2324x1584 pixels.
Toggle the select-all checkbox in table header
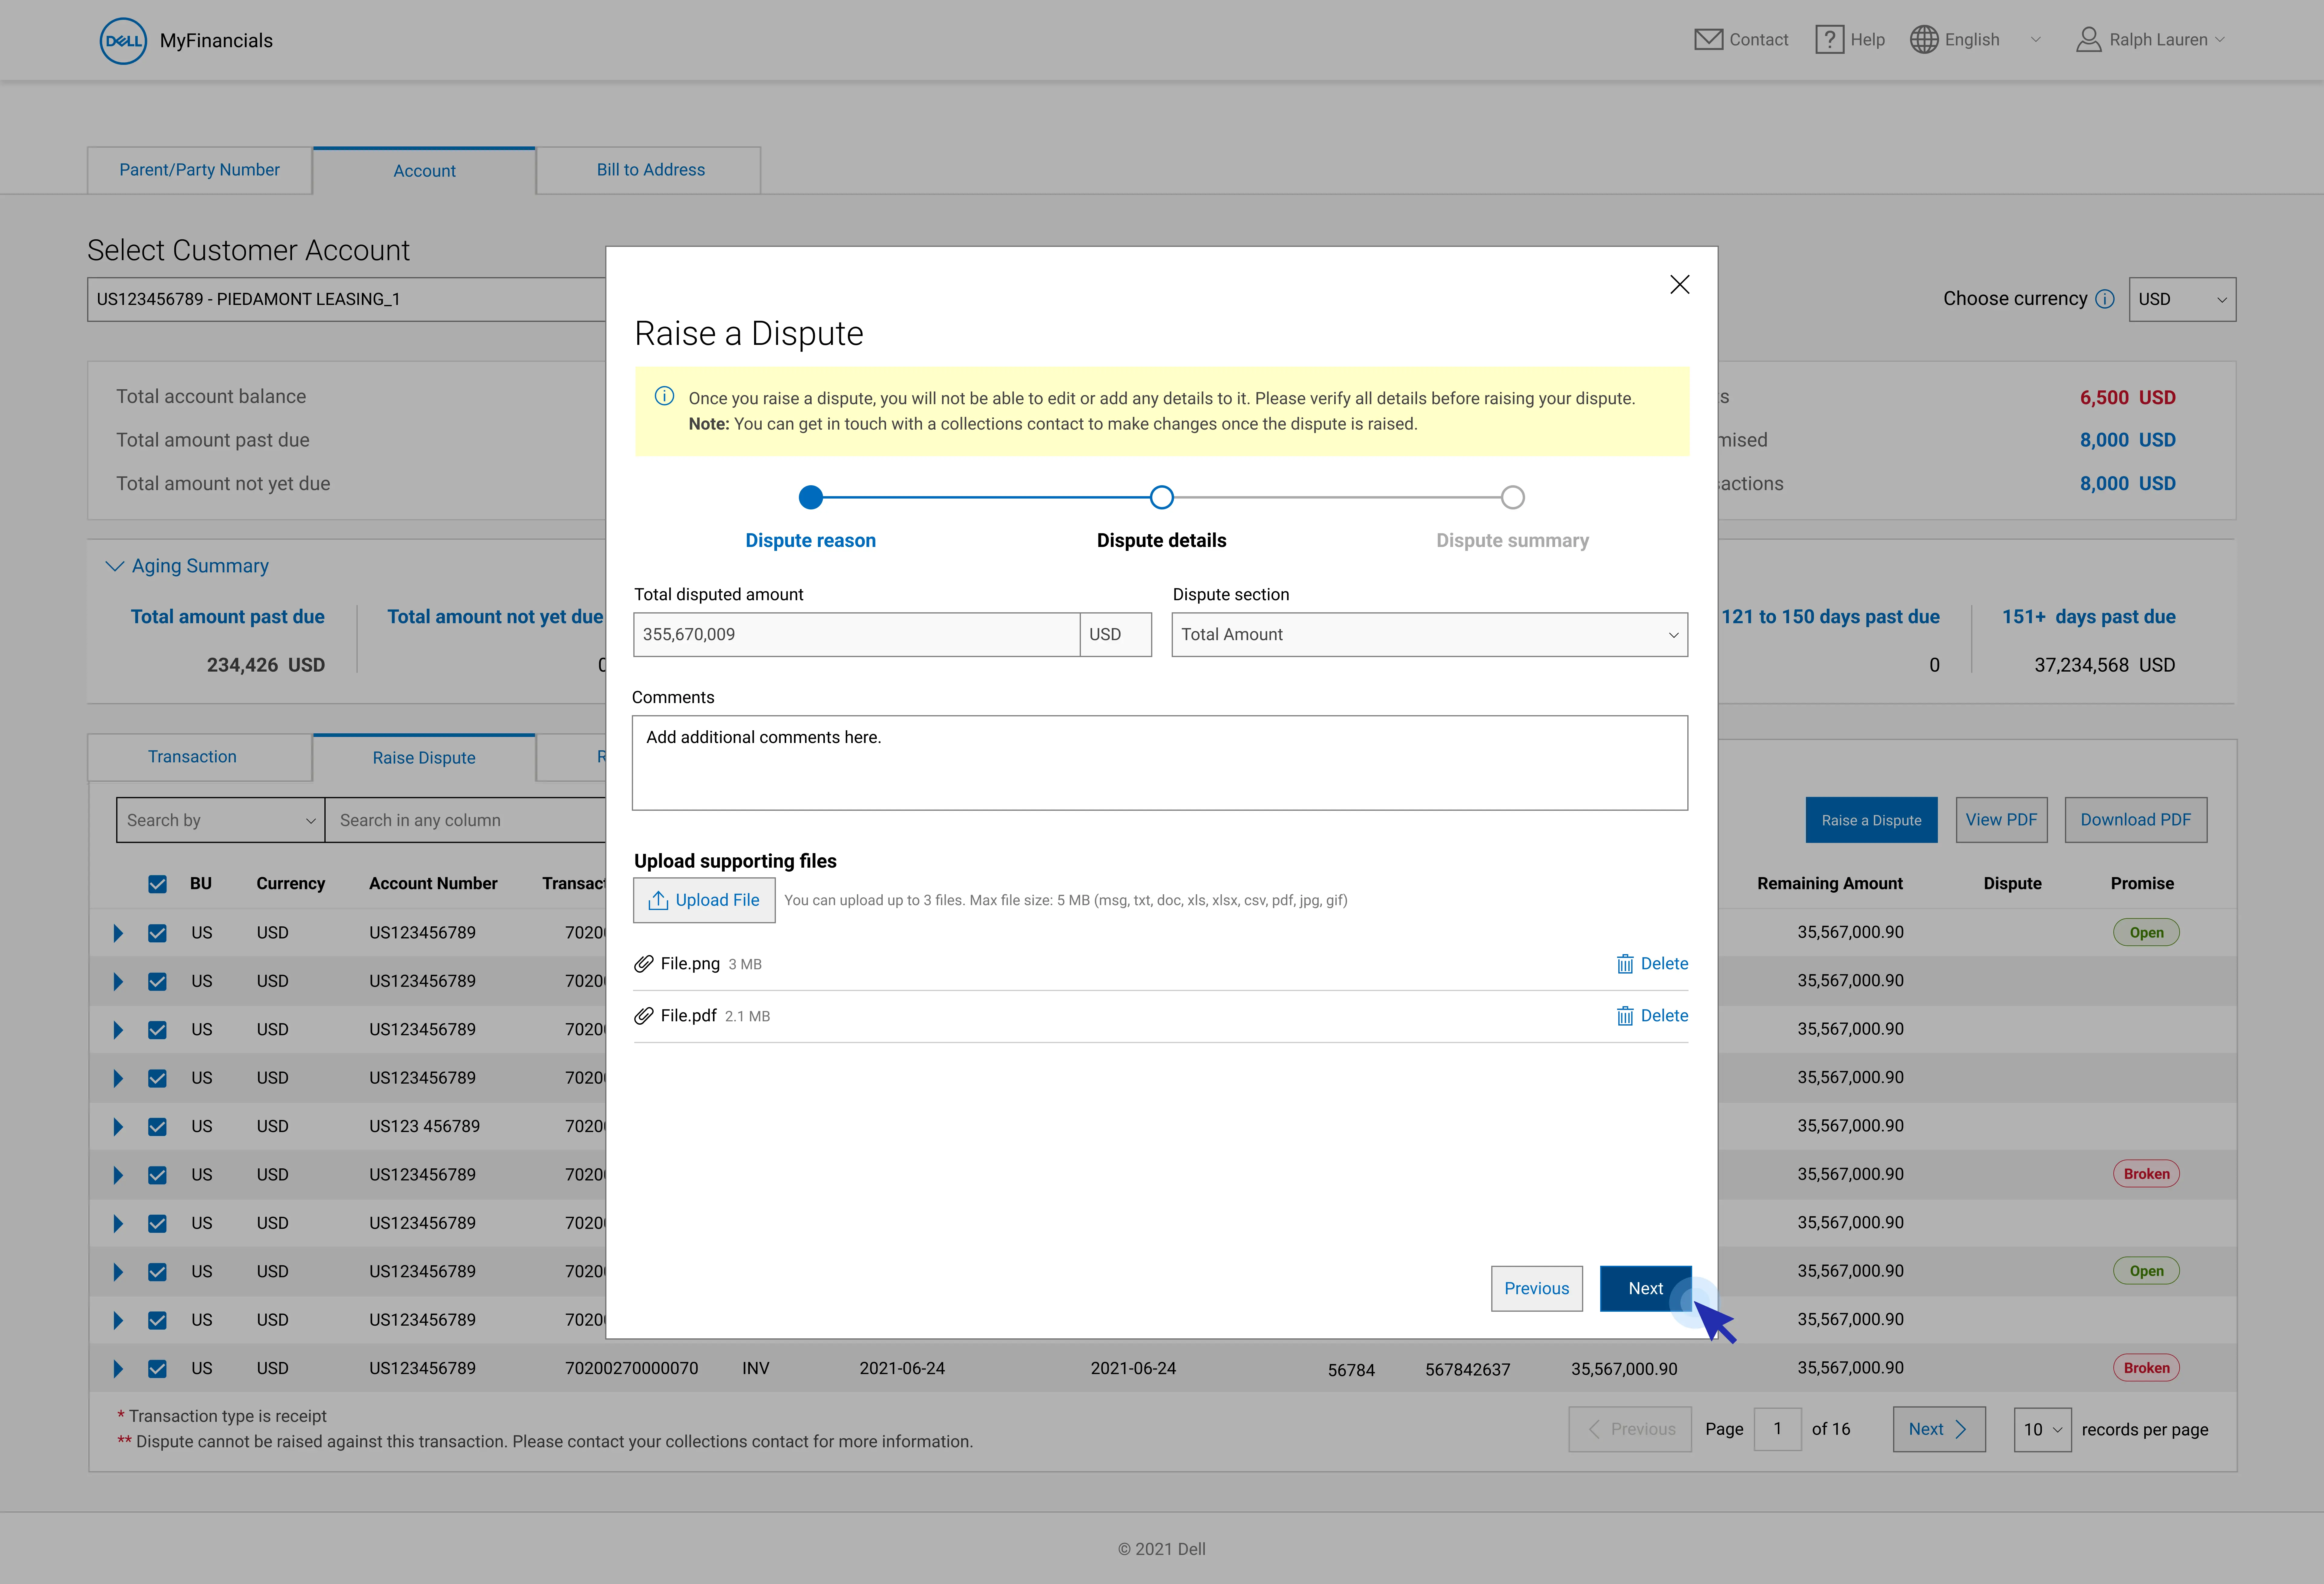[x=157, y=884]
